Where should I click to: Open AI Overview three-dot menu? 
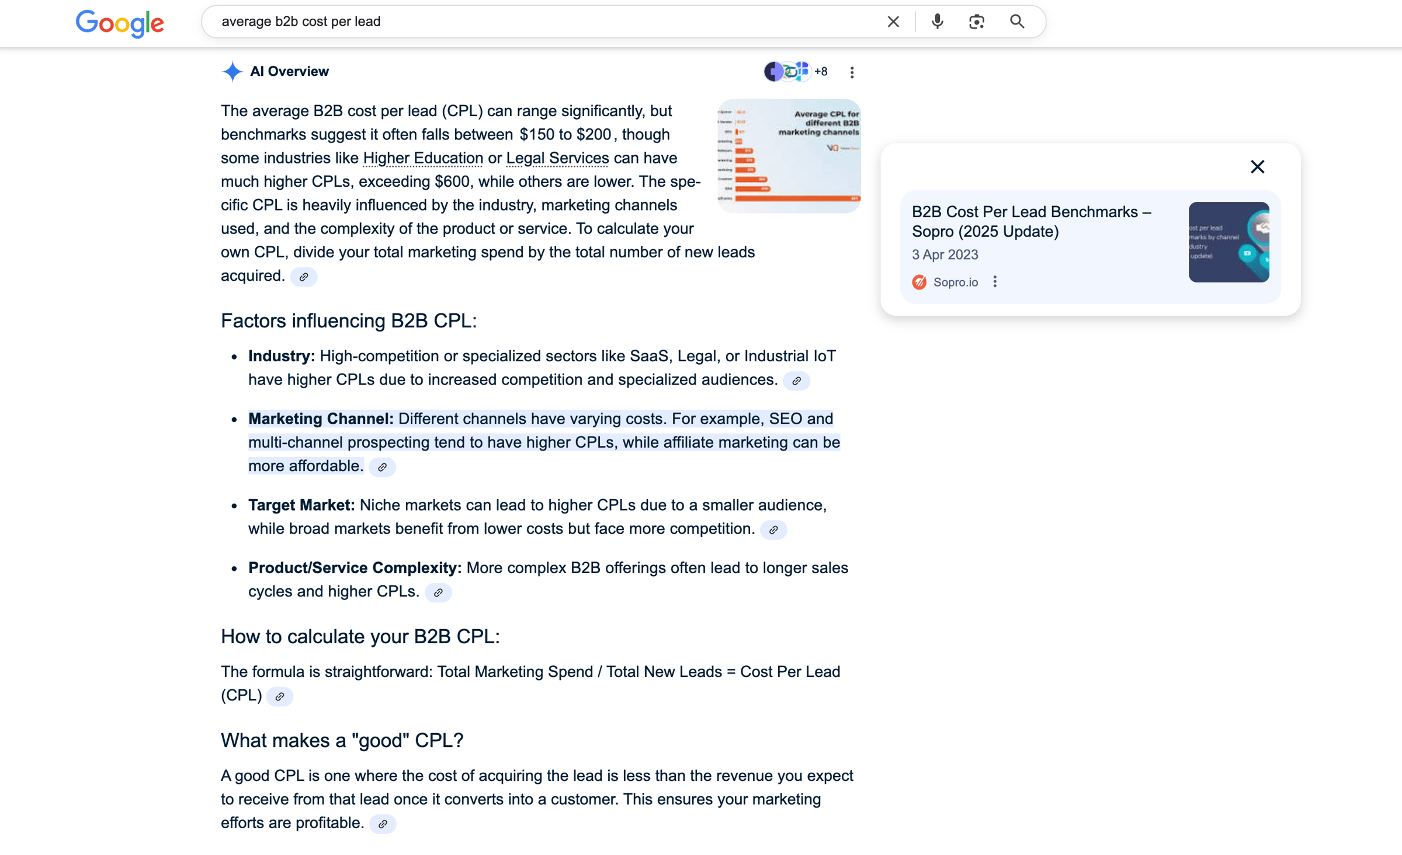[x=852, y=72]
